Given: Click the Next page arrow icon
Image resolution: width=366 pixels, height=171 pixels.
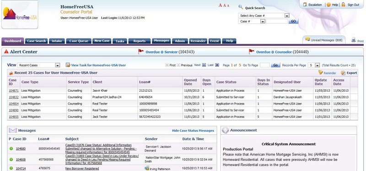Looking at the screenshot, I should [204, 65].
